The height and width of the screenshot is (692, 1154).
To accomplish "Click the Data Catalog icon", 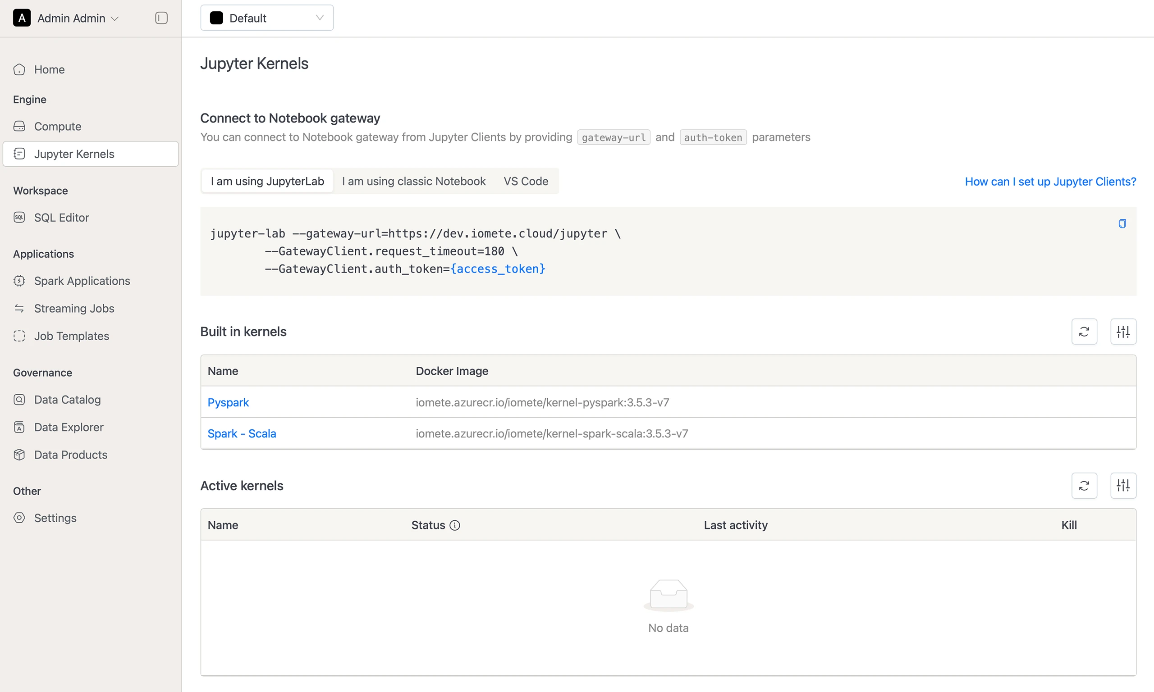I will (19, 400).
